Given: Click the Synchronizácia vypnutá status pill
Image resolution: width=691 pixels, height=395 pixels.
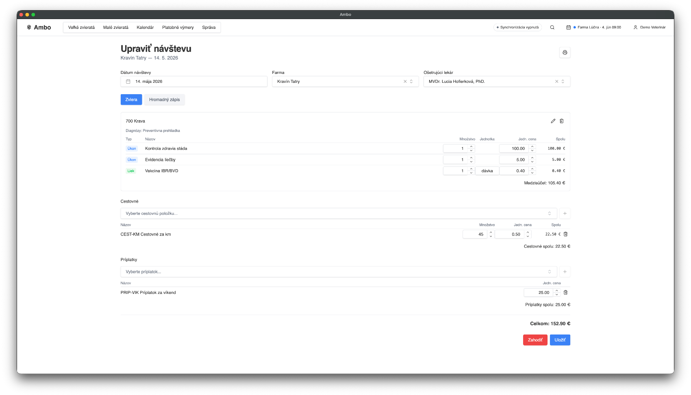Looking at the screenshot, I should tap(517, 27).
